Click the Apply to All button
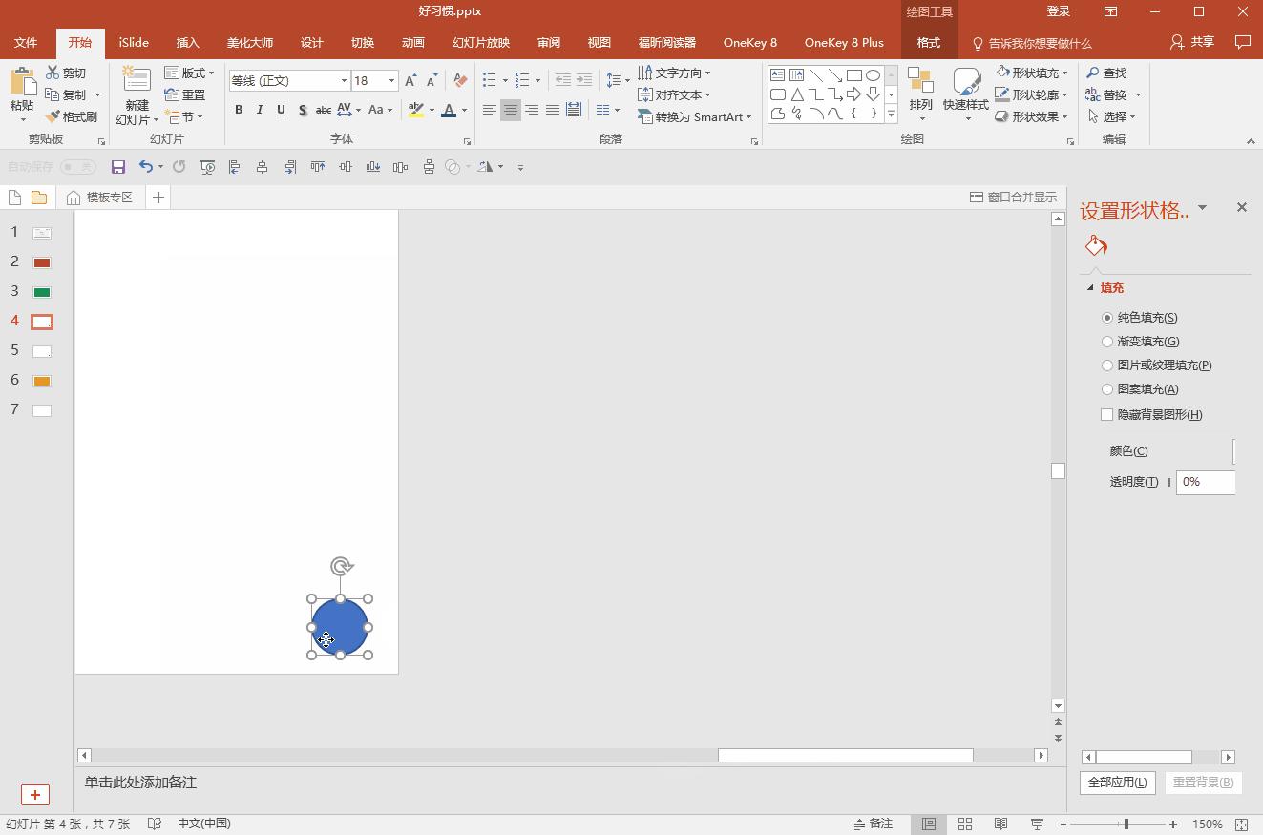Viewport: 1263px width, 835px height. click(x=1117, y=783)
